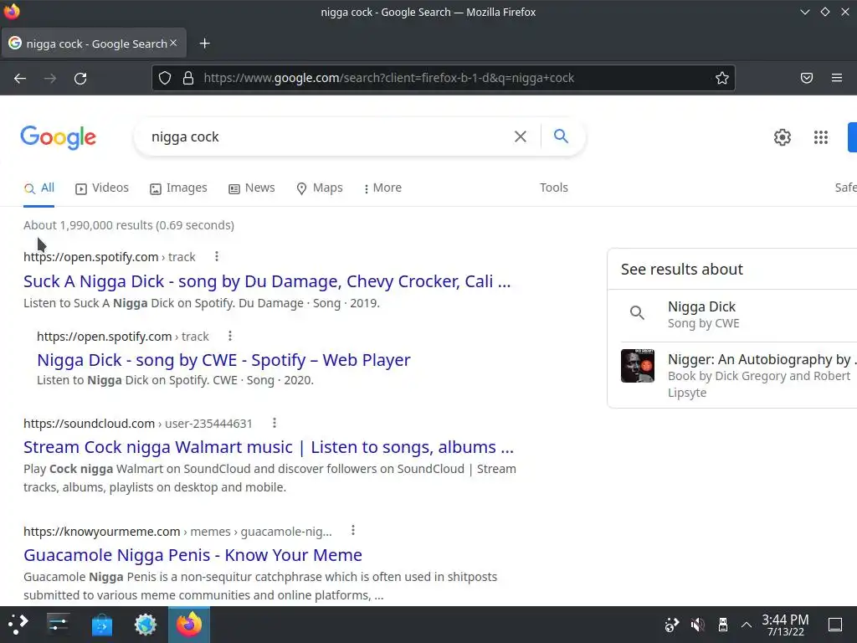
Task: Open the song by Du Damage Spotify link
Action: (267, 281)
